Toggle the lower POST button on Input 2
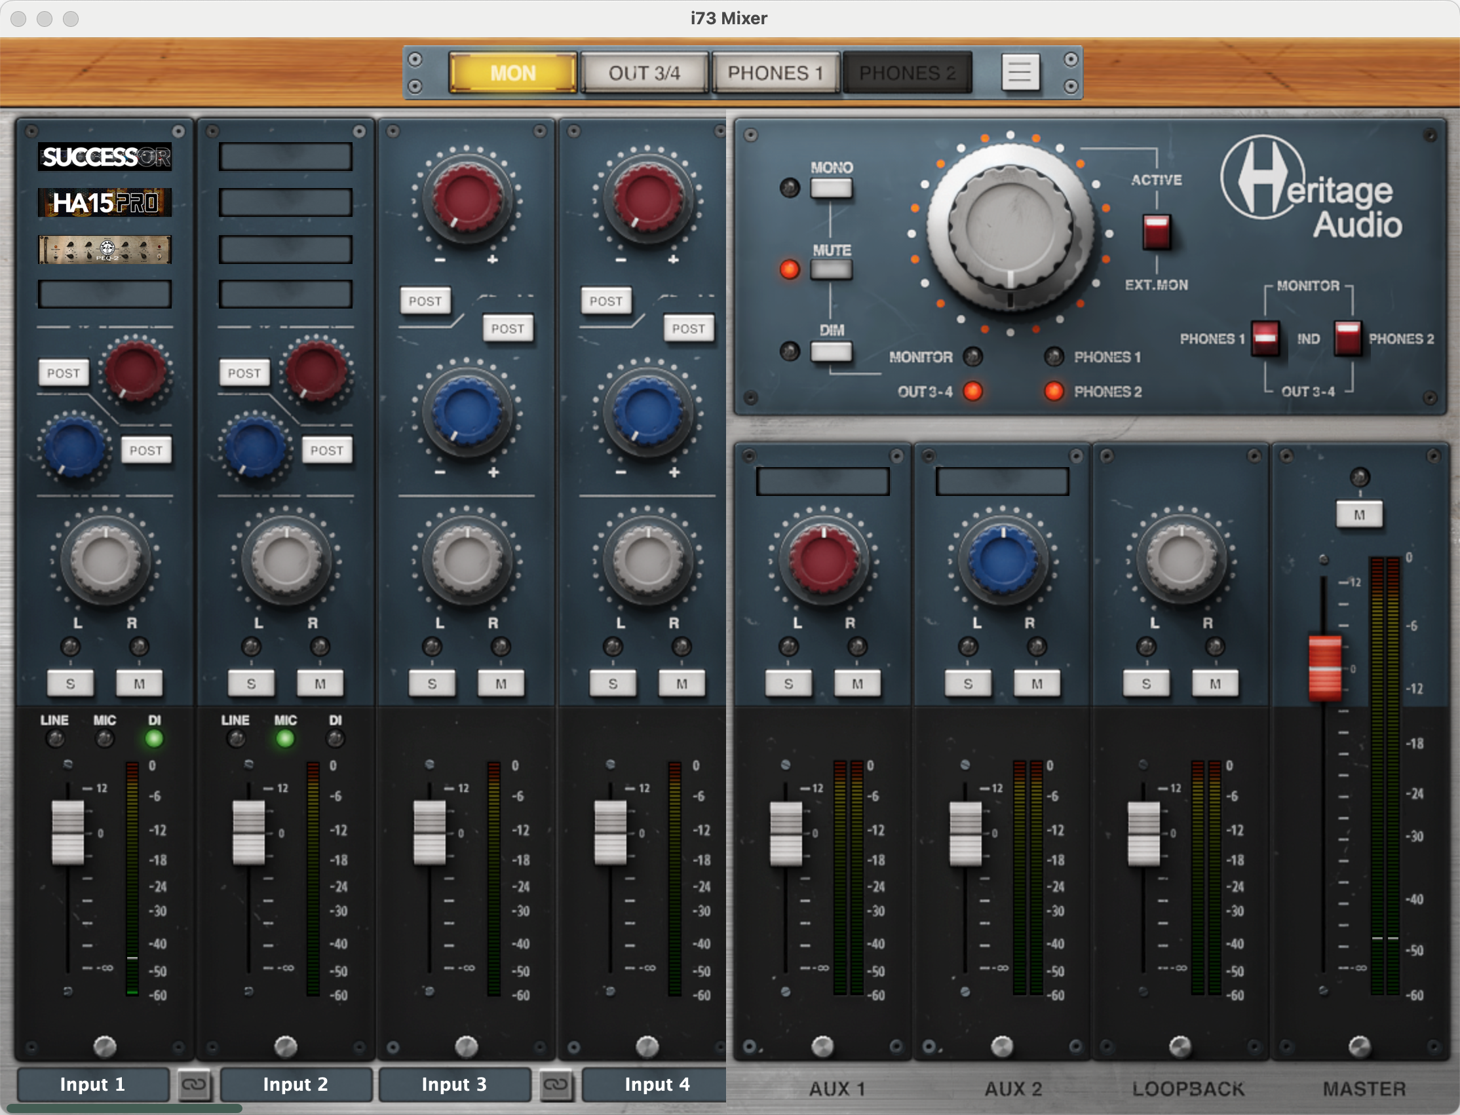 pyautogui.click(x=326, y=450)
